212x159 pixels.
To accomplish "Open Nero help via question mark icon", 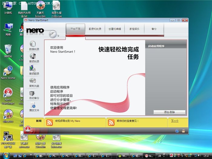I will click(177, 131).
